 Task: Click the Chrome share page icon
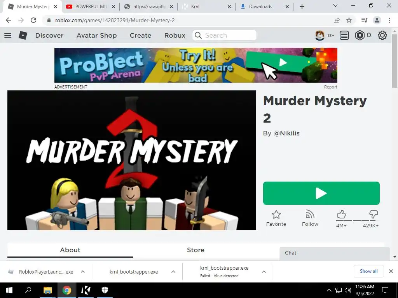(x=337, y=20)
